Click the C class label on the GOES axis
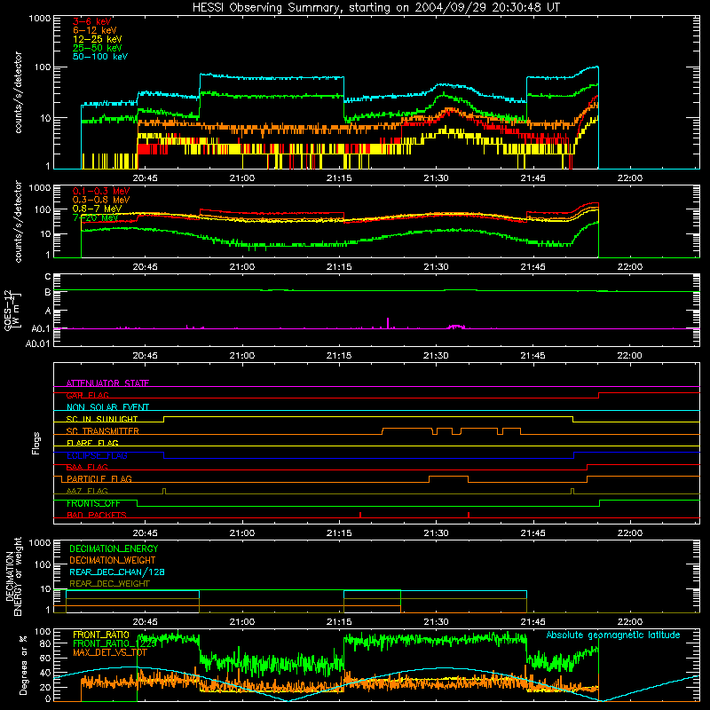 click(48, 276)
